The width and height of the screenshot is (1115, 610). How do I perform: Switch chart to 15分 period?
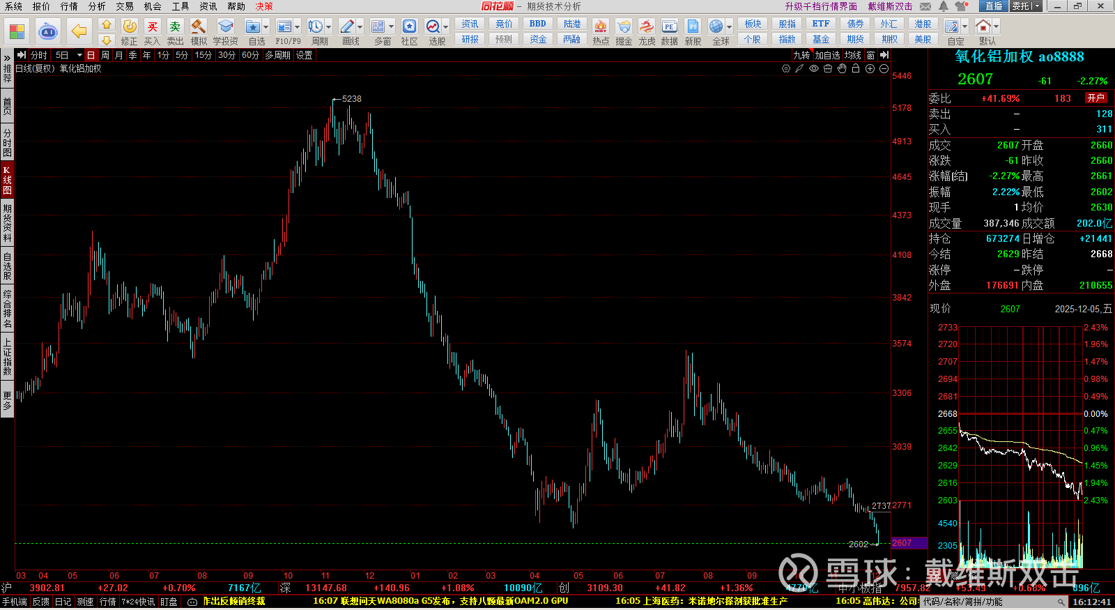click(203, 55)
